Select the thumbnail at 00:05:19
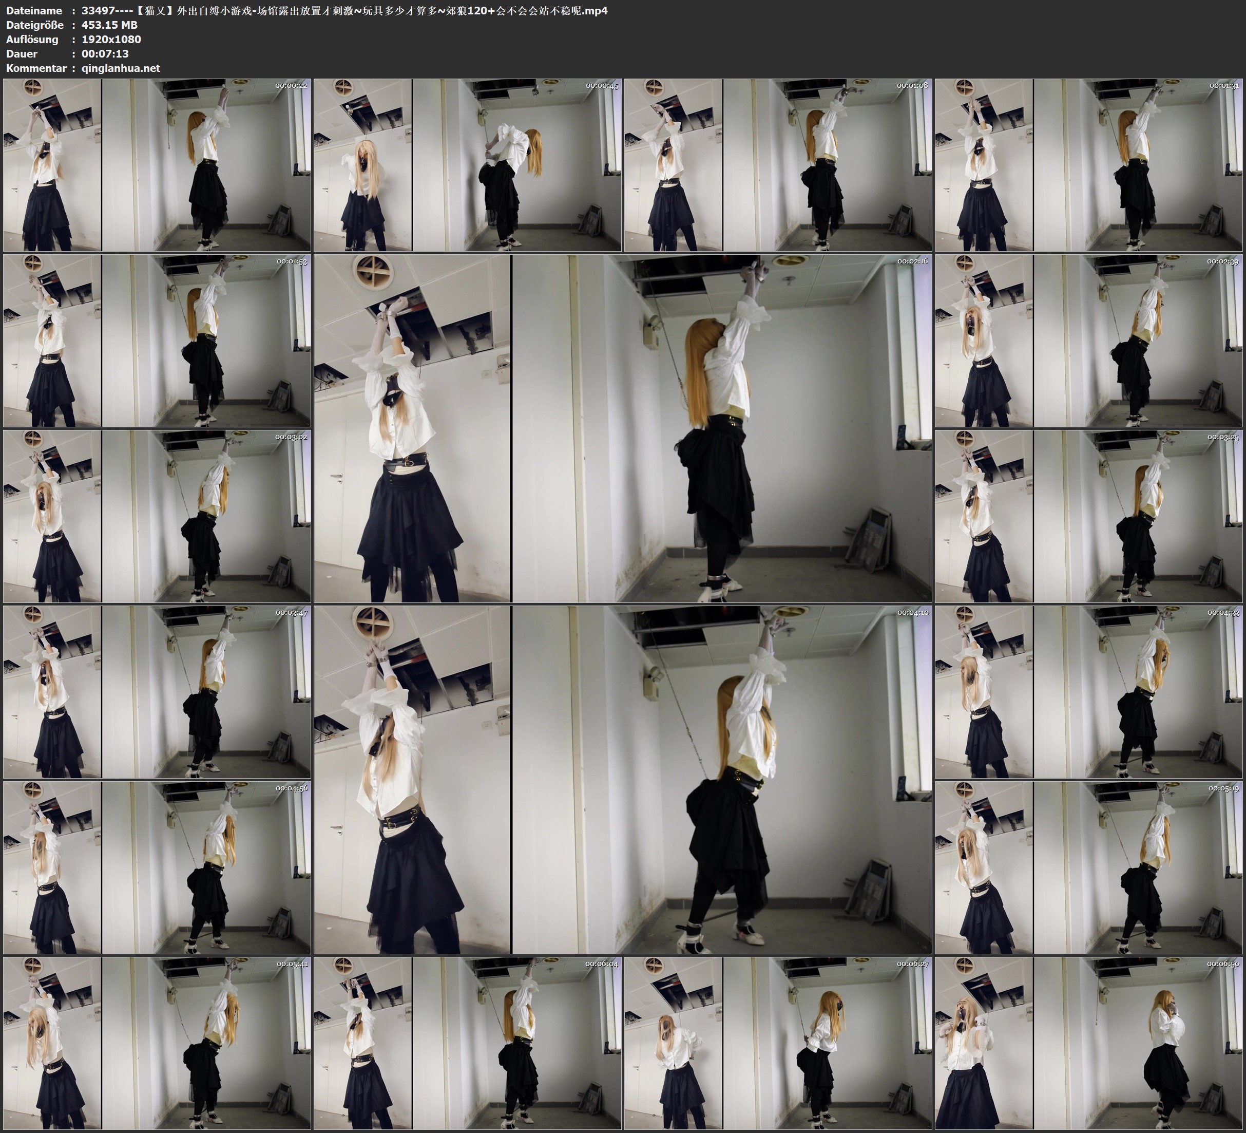Screen dimensions: 1246x1133 [1088, 867]
